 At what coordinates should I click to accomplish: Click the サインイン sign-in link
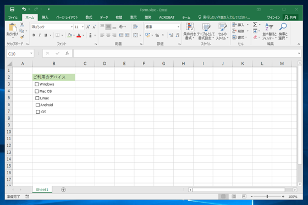273,18
